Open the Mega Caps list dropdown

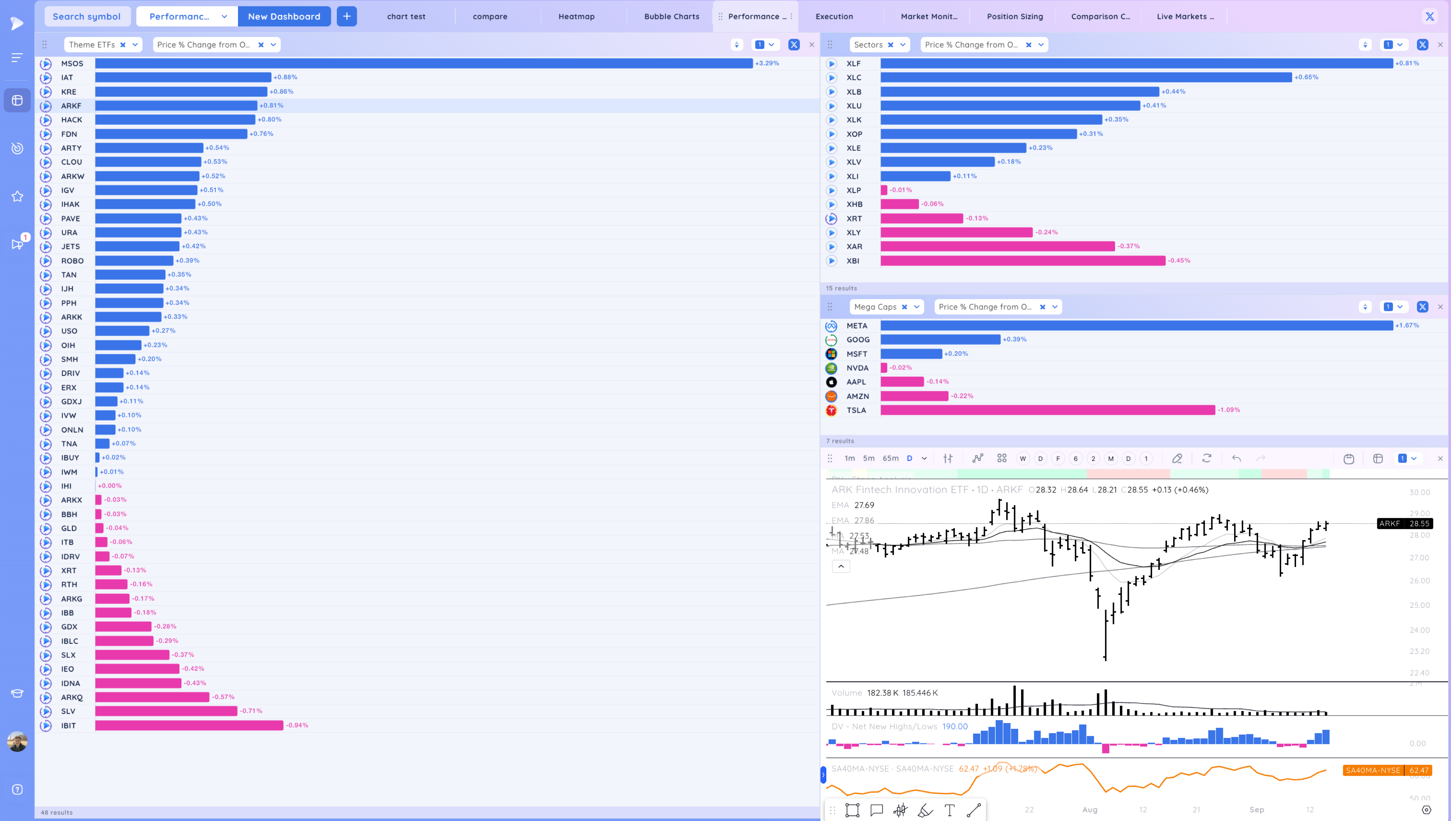coord(917,307)
